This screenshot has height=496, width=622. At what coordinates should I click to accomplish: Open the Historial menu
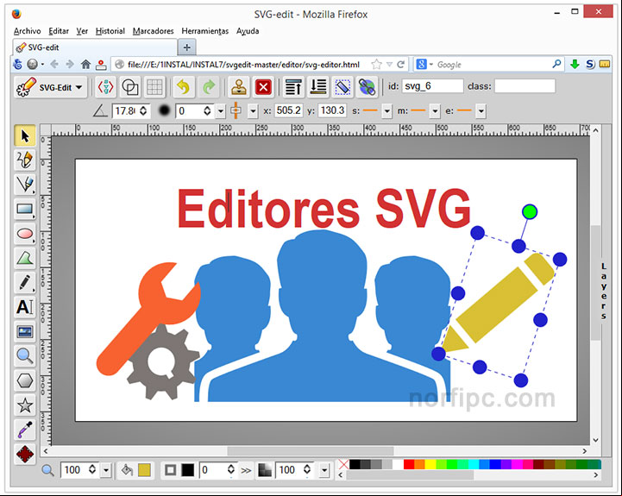(x=110, y=31)
